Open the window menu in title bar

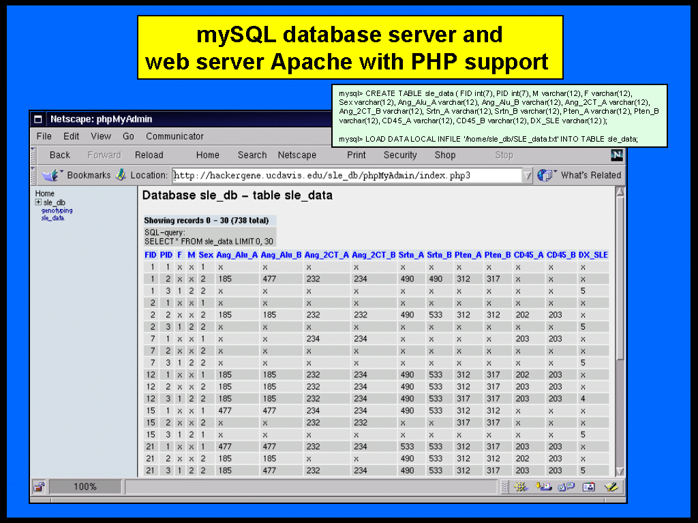[39, 119]
